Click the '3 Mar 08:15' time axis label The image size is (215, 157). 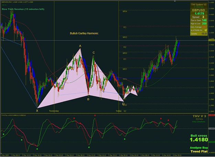[x=80, y=155]
